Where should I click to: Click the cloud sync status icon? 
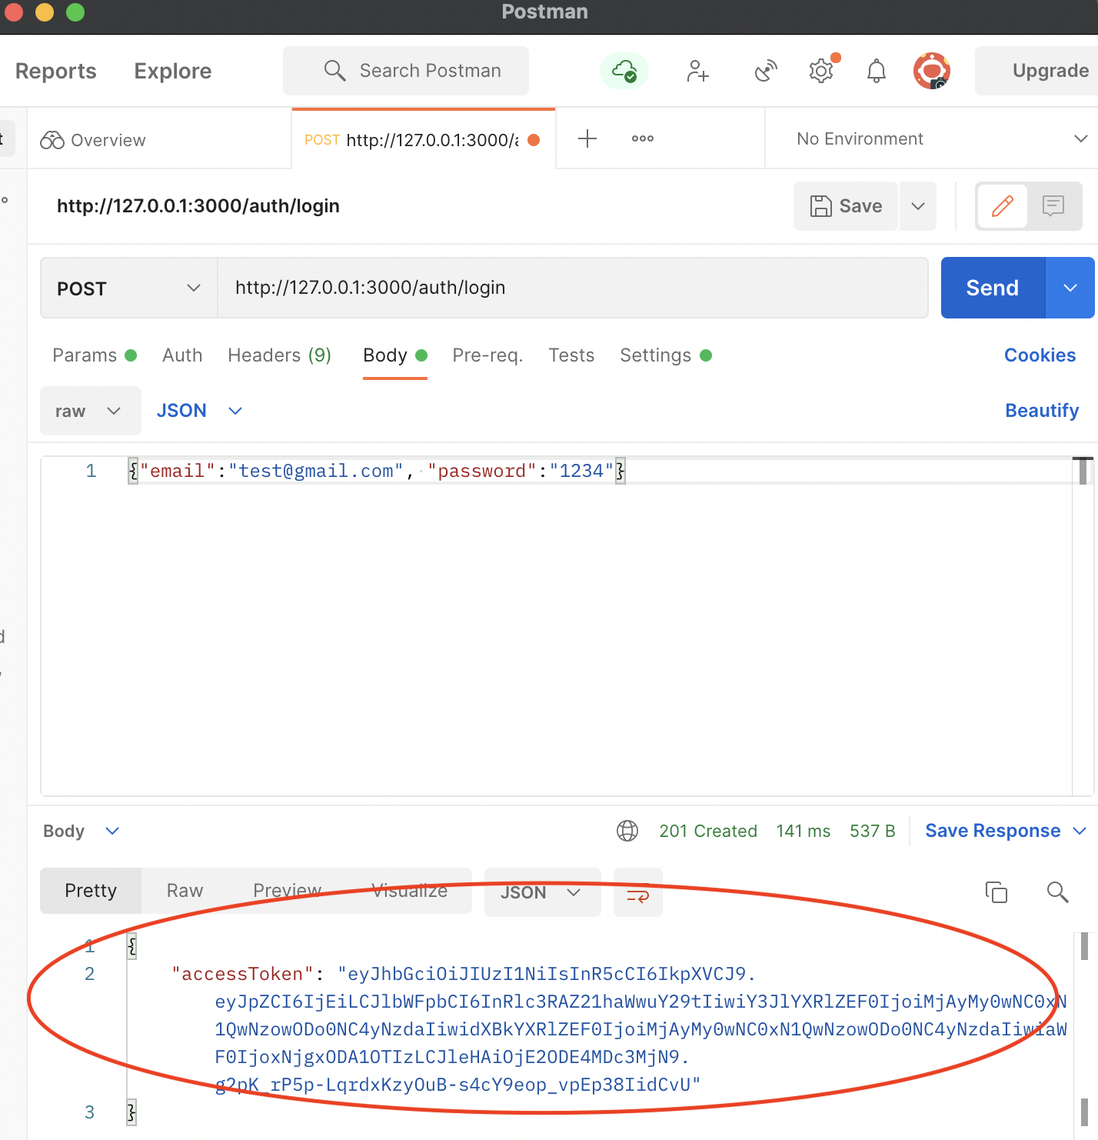624,71
